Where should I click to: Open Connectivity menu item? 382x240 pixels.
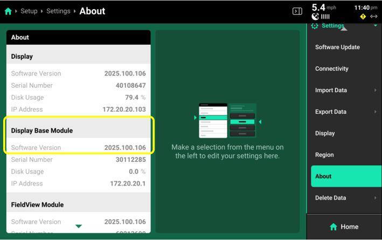[x=344, y=68]
